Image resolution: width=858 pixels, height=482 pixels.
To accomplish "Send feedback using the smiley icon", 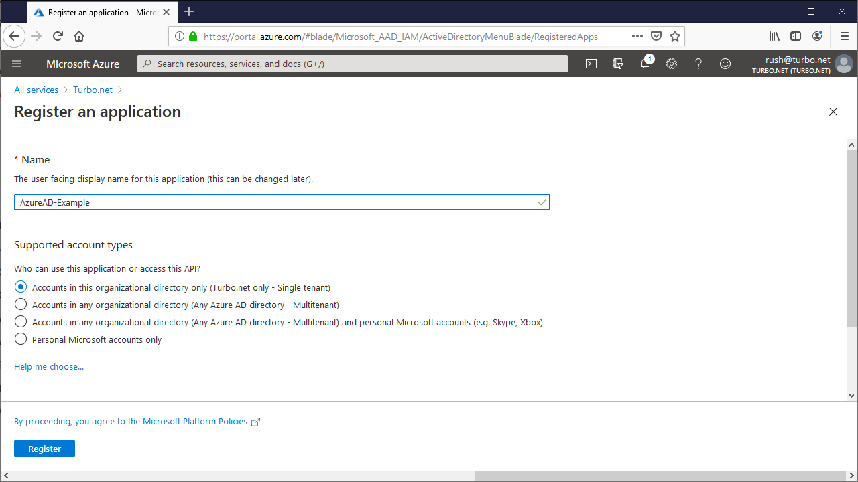I will click(x=725, y=63).
